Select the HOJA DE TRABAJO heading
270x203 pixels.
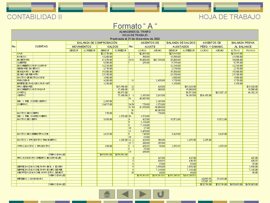click(229, 17)
